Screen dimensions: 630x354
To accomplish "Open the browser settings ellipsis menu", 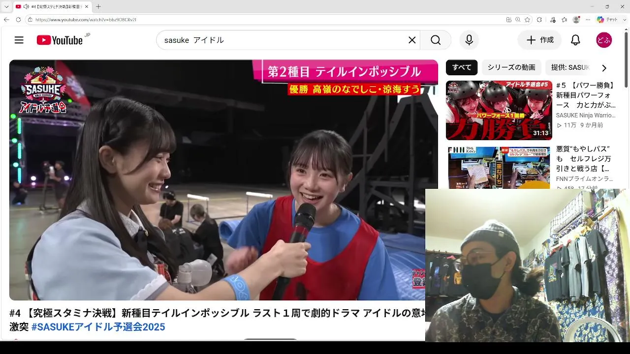I will click(x=588, y=20).
